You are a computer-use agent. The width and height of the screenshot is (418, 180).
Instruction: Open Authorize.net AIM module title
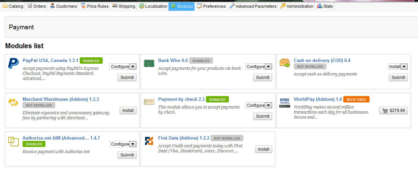click(x=61, y=138)
